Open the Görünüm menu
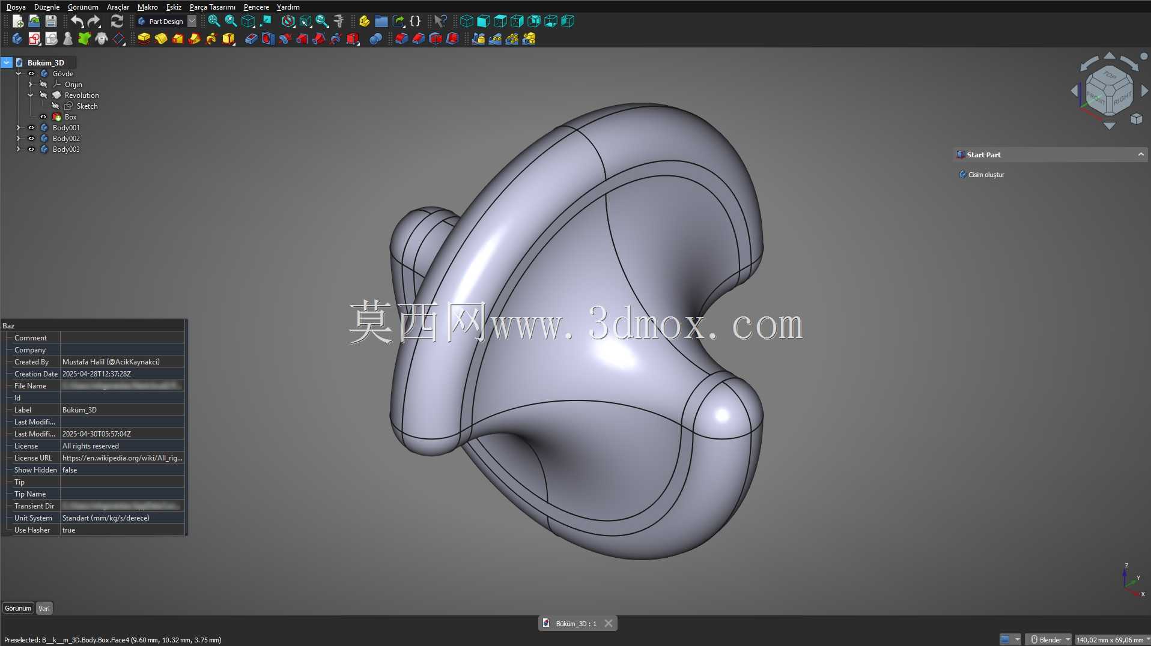This screenshot has width=1151, height=646. [83, 7]
